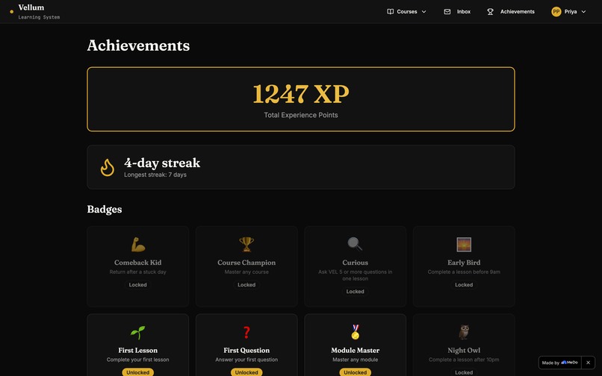Click the Locked label under Night Owl
602x376 pixels.
click(464, 372)
